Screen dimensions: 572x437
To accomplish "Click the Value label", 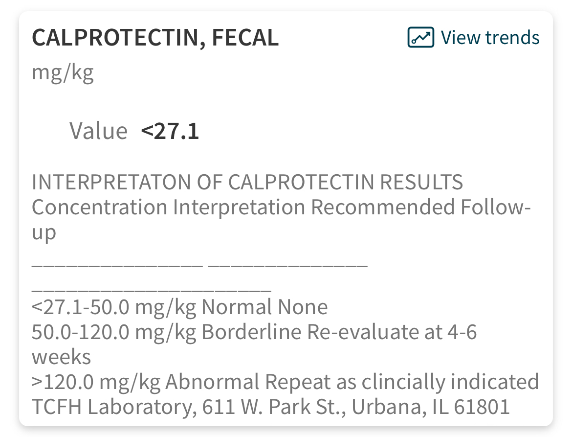I will [98, 131].
